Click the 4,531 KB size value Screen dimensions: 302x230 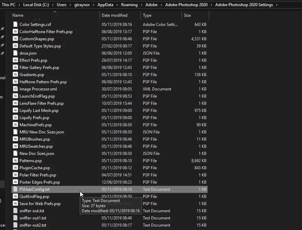click(199, 39)
